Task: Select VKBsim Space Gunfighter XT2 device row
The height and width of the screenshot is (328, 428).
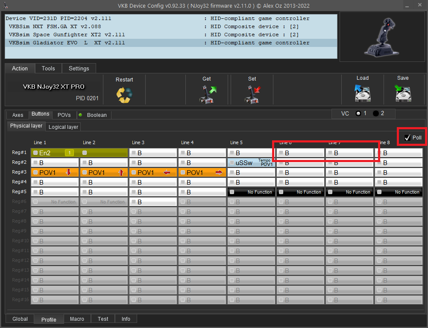Action: pyautogui.click(x=67, y=35)
